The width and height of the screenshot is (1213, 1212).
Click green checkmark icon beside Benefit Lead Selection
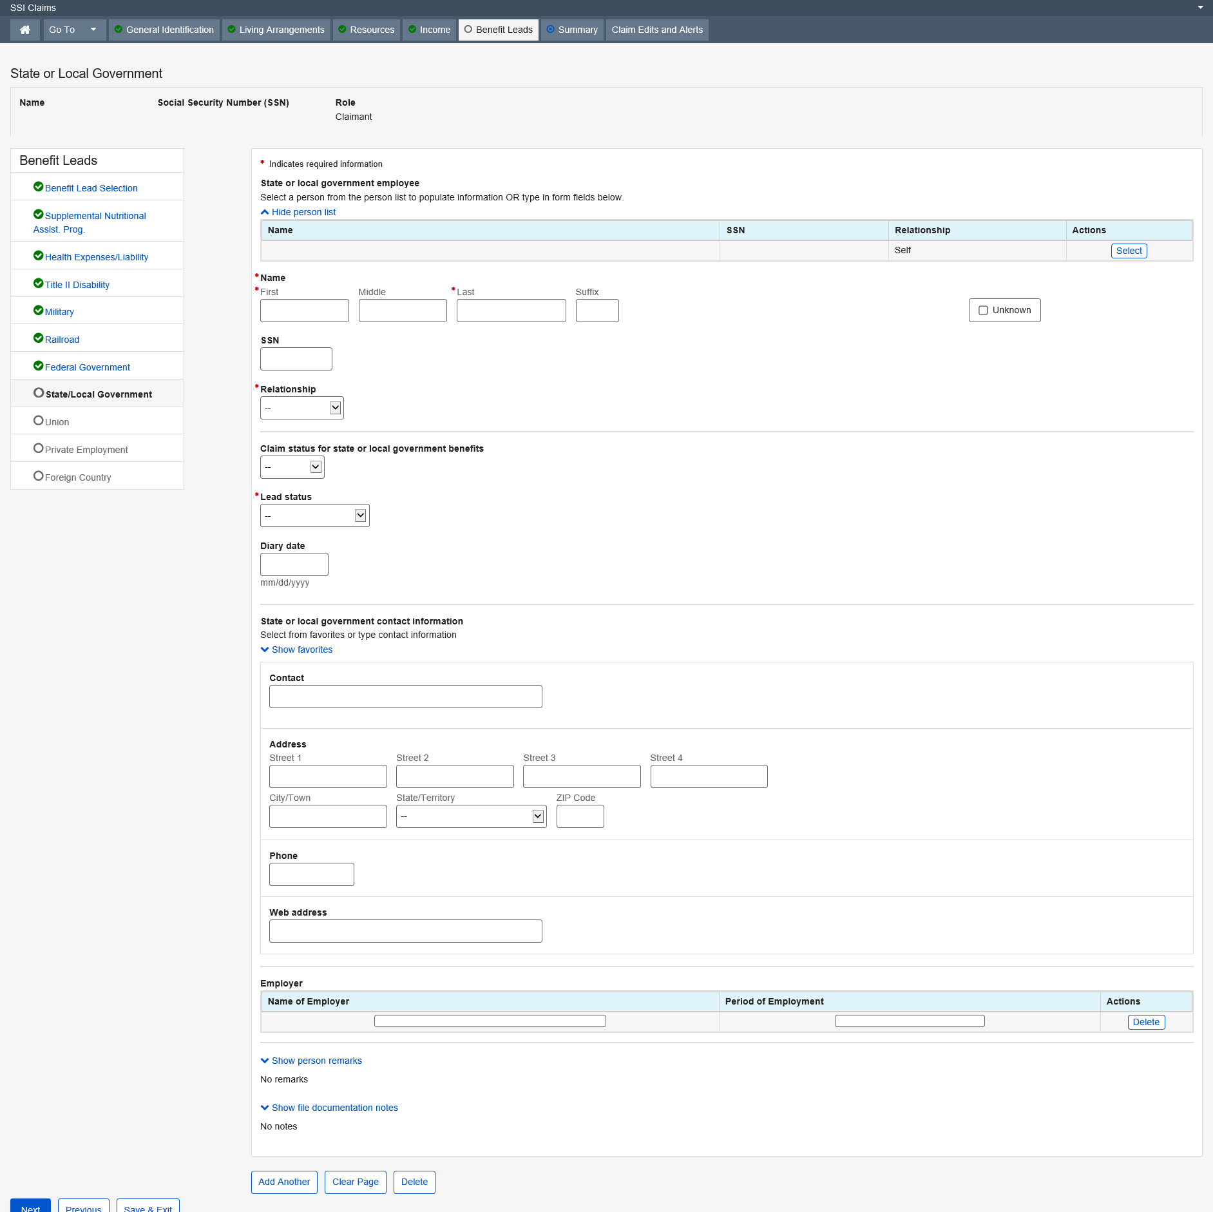(38, 187)
